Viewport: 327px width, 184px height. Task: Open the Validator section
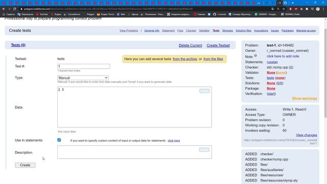[204, 31]
